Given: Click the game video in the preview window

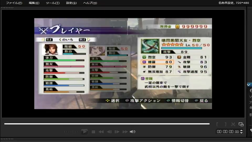Looking at the screenshot, I should (123, 64).
